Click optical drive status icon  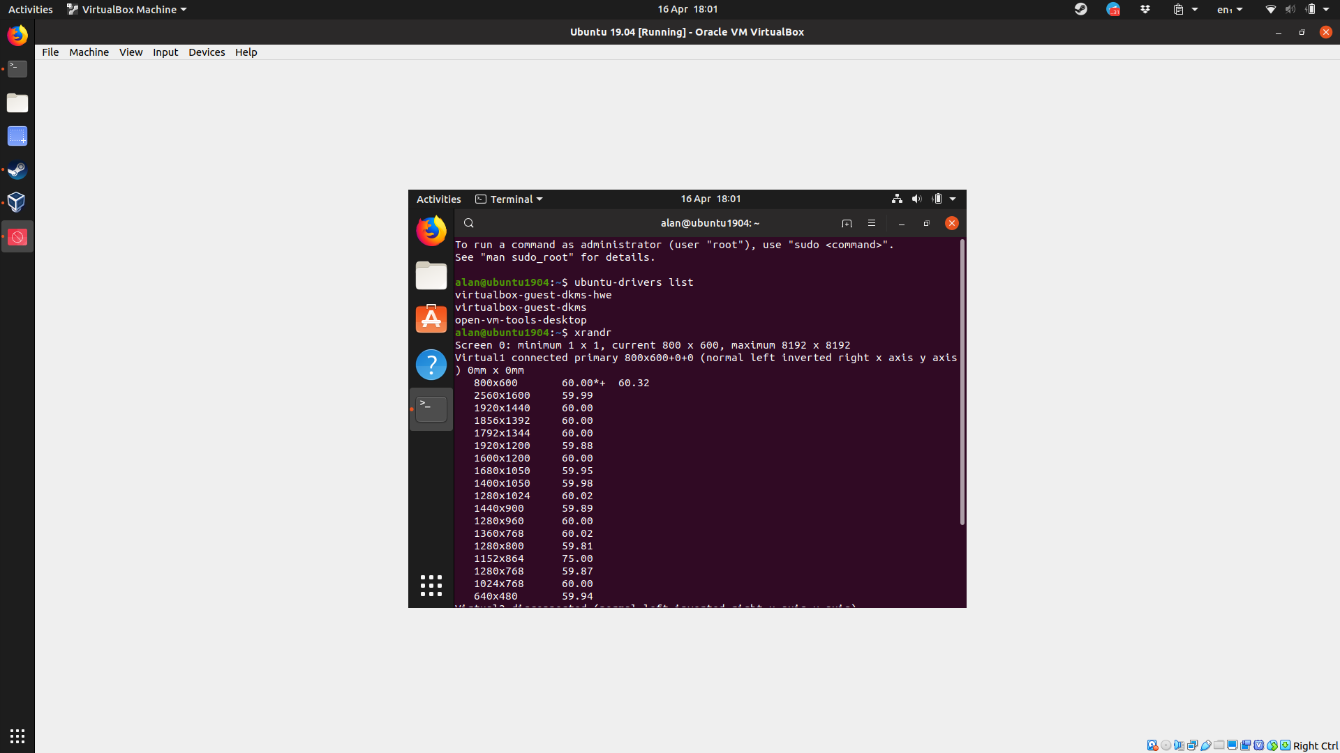1166,745
